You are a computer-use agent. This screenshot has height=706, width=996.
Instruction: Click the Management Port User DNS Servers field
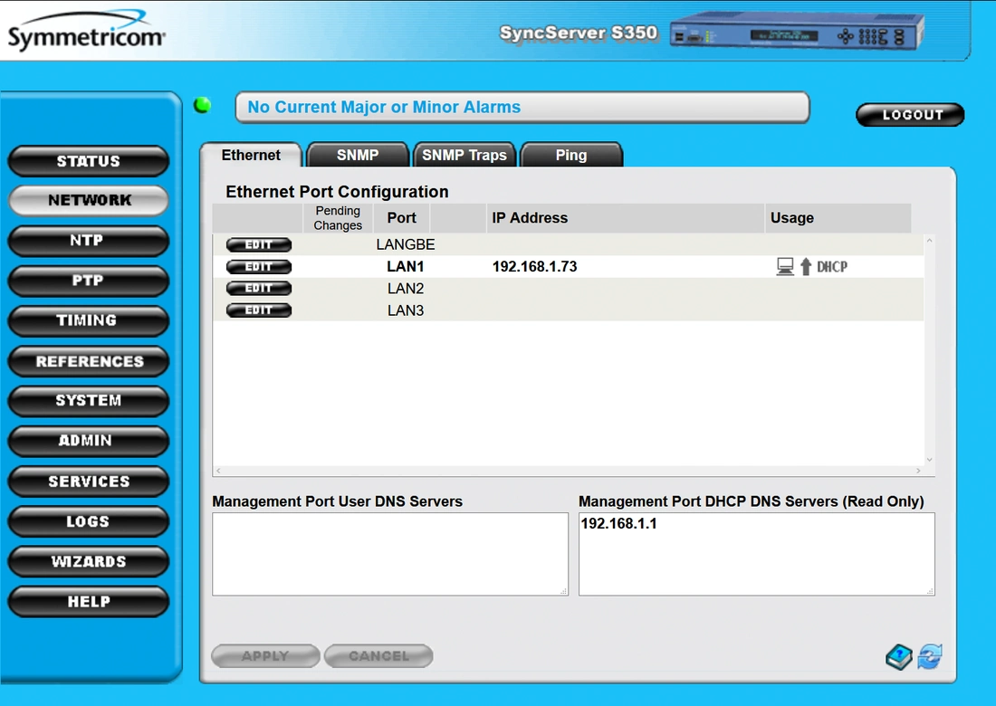pos(390,554)
